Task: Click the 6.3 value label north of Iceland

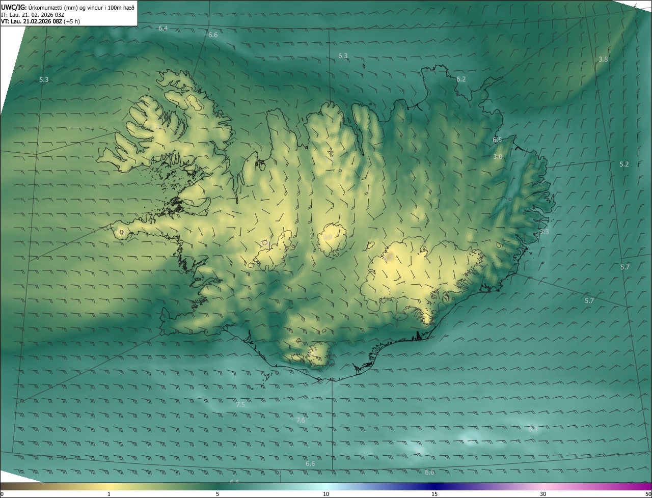Action: pos(343,56)
